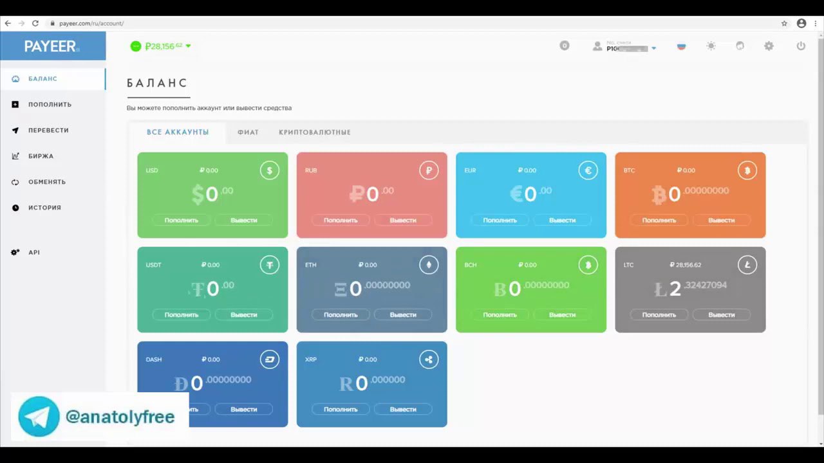Click Пополнить on the USDT card
Screen dimensions: 824x463
point(182,314)
